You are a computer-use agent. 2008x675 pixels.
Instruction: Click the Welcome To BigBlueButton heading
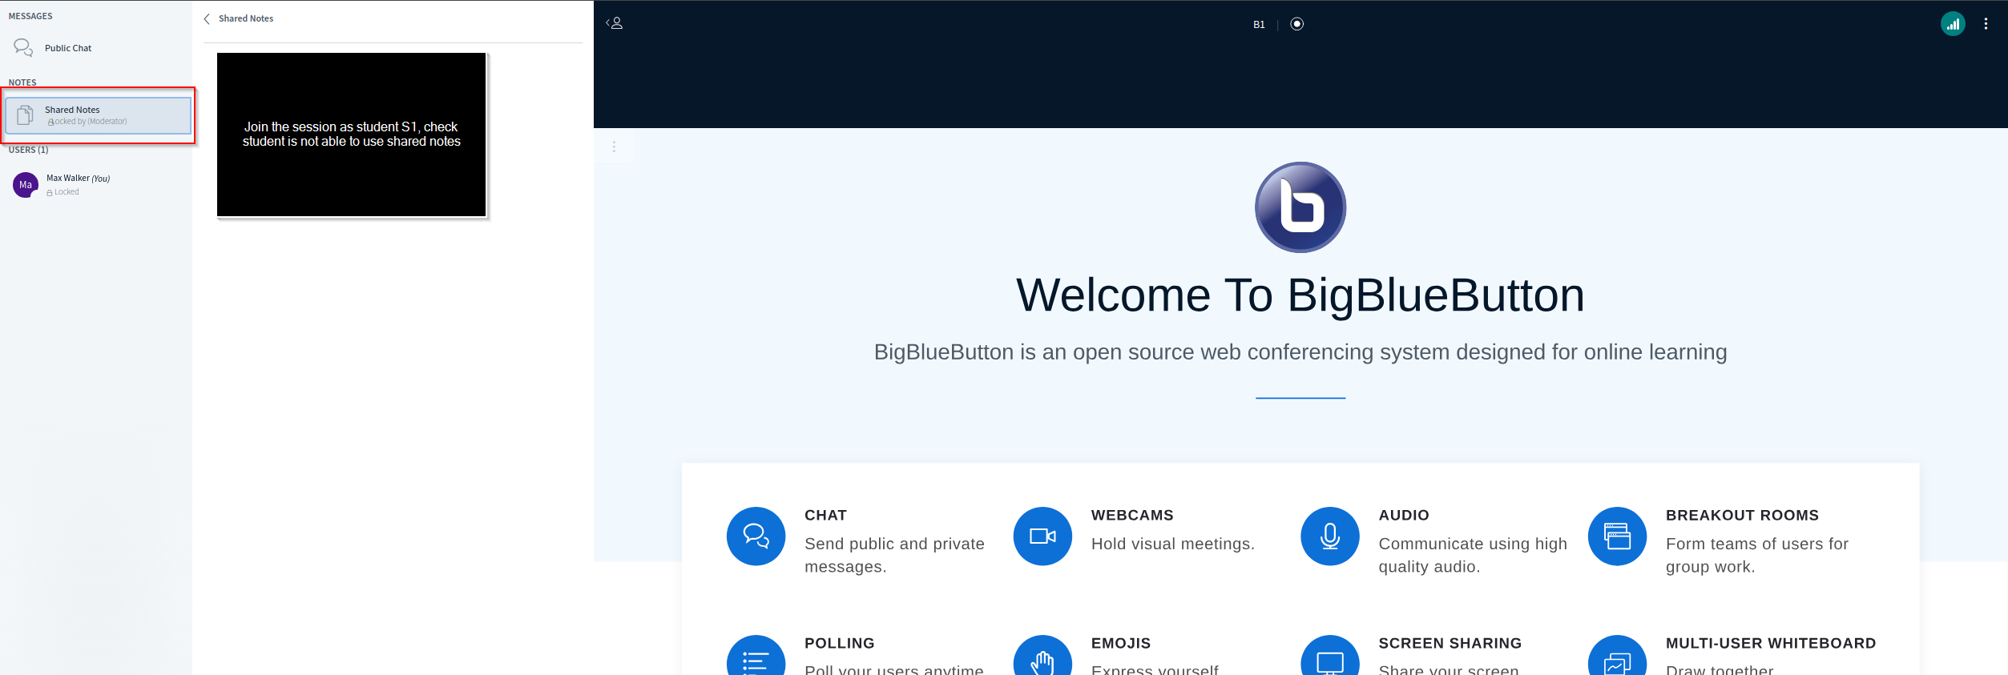(x=1300, y=295)
